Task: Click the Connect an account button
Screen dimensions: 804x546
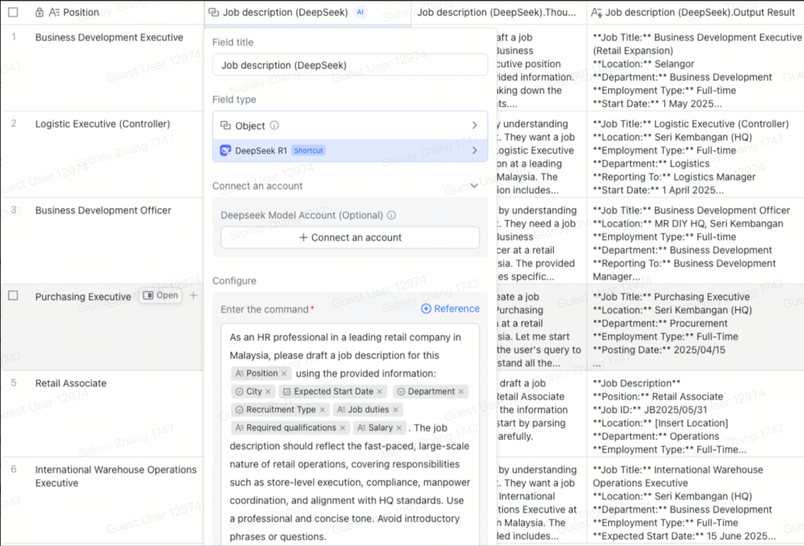Action: pos(350,238)
